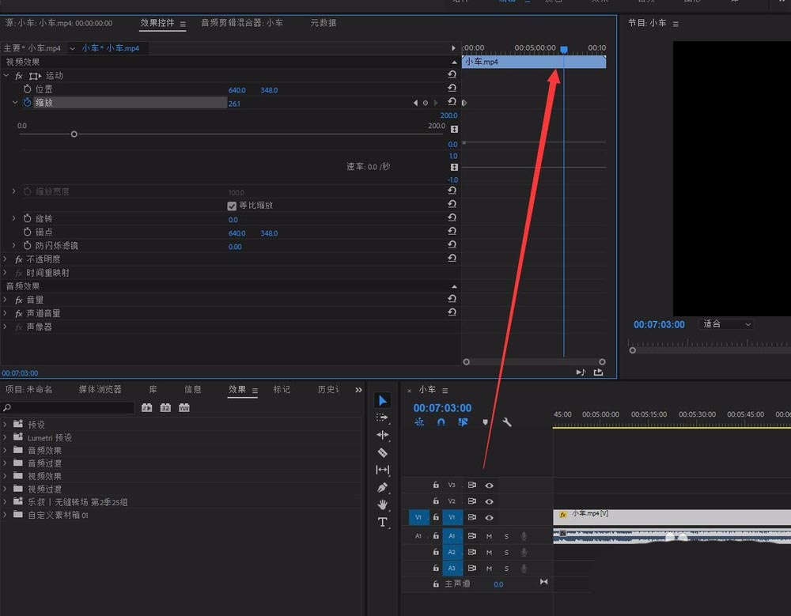Click 32-bit color effects filter icon

(165, 408)
